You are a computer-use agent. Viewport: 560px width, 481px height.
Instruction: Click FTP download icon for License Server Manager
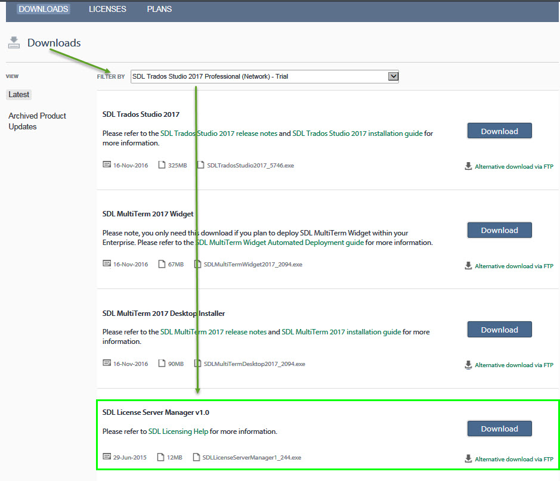point(468,458)
